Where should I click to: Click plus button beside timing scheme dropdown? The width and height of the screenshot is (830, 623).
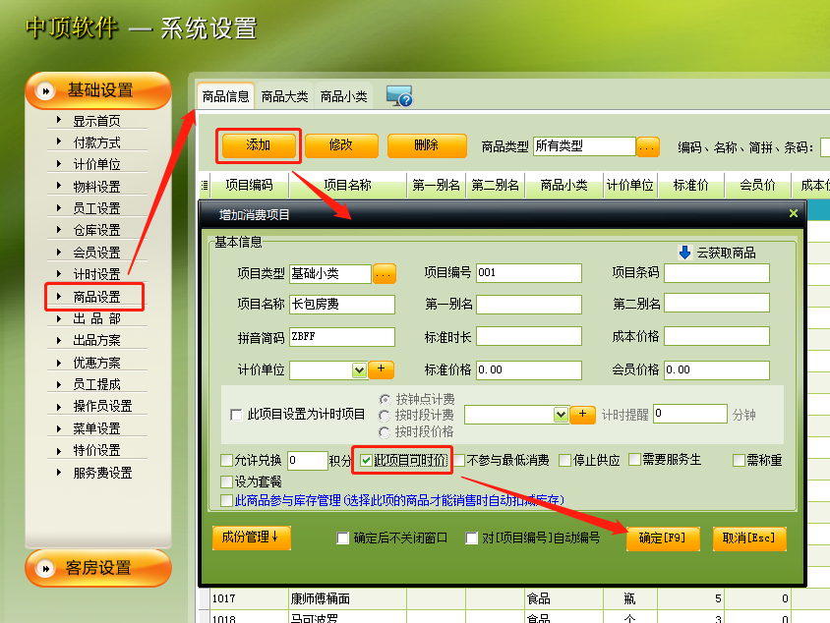[582, 414]
